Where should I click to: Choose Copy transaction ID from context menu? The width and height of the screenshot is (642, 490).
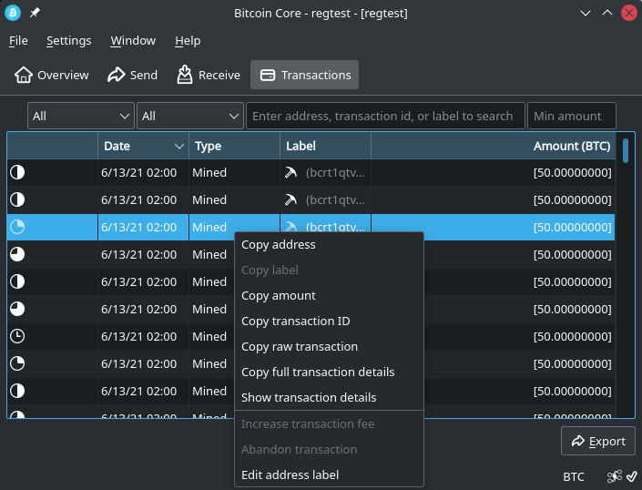click(x=295, y=321)
